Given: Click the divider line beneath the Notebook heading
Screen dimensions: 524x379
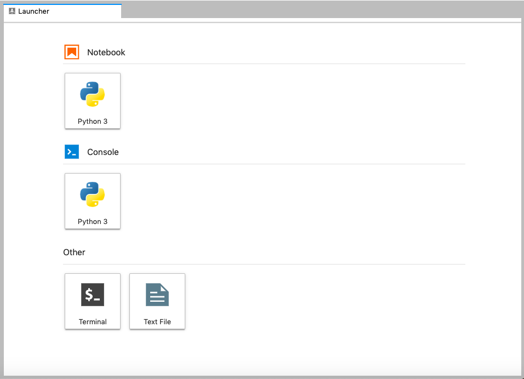Looking at the screenshot, I should point(264,64).
